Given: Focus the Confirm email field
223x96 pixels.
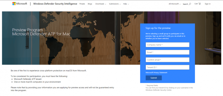Looking at the screenshot, I should [168, 60].
